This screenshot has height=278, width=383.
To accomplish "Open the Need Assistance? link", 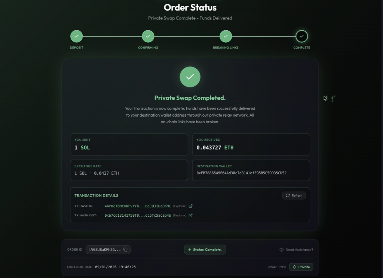I will 299,250.
